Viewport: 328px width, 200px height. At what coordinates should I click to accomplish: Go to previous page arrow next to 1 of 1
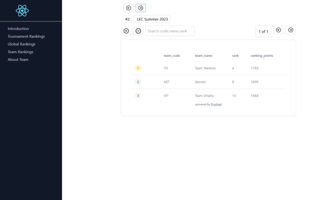tap(279, 30)
